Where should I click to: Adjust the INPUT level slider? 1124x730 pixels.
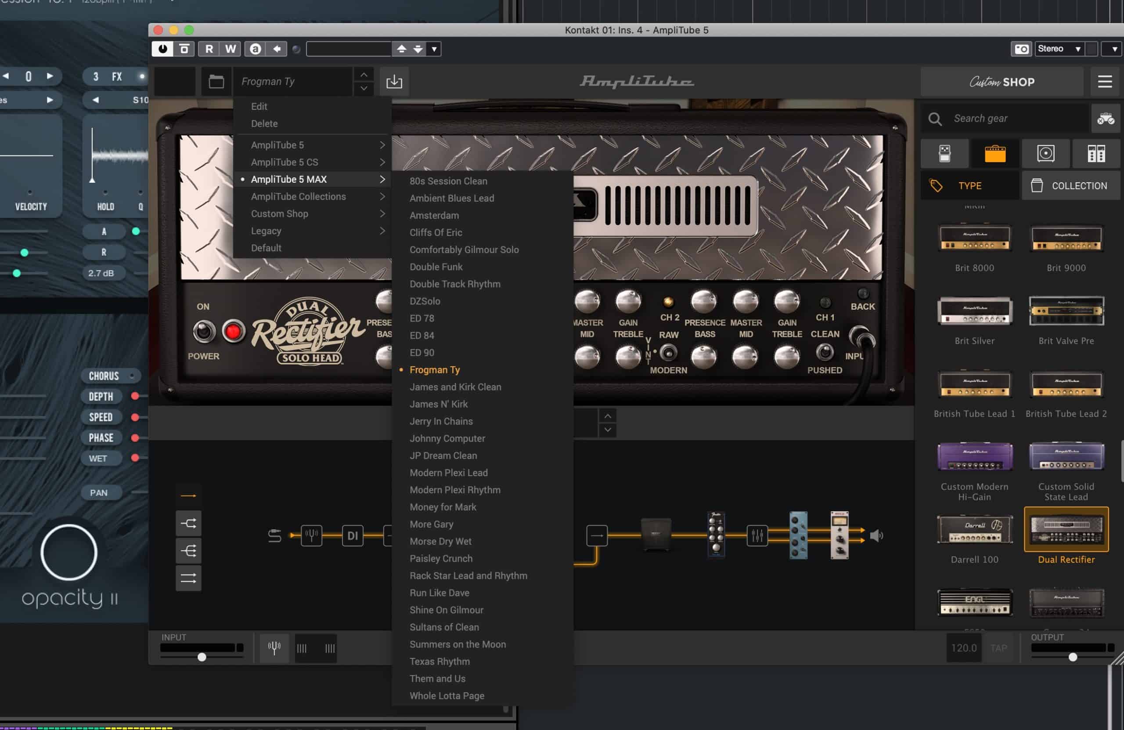[202, 657]
